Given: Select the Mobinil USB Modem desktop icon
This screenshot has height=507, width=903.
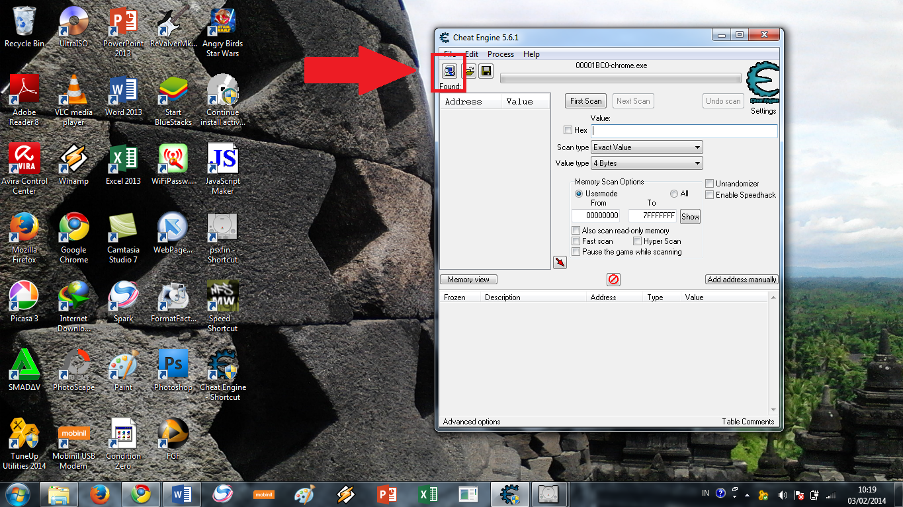Looking at the screenshot, I should coord(73,444).
